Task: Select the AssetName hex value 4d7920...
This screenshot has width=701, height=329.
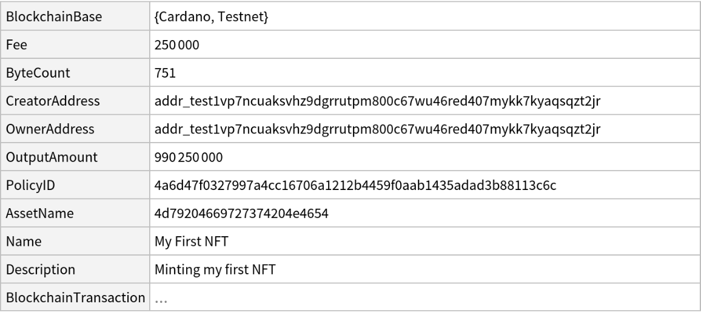Action: point(242,214)
